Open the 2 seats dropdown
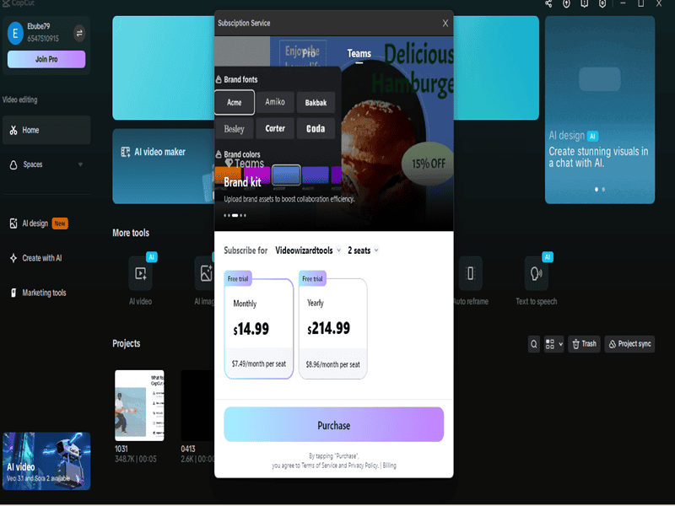The image size is (675, 506). click(363, 250)
